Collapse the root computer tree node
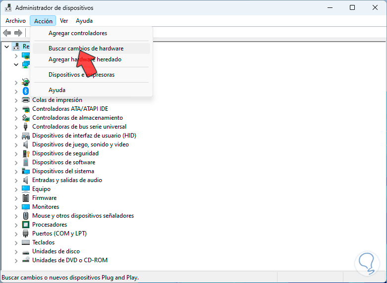387x283 pixels. (7, 47)
